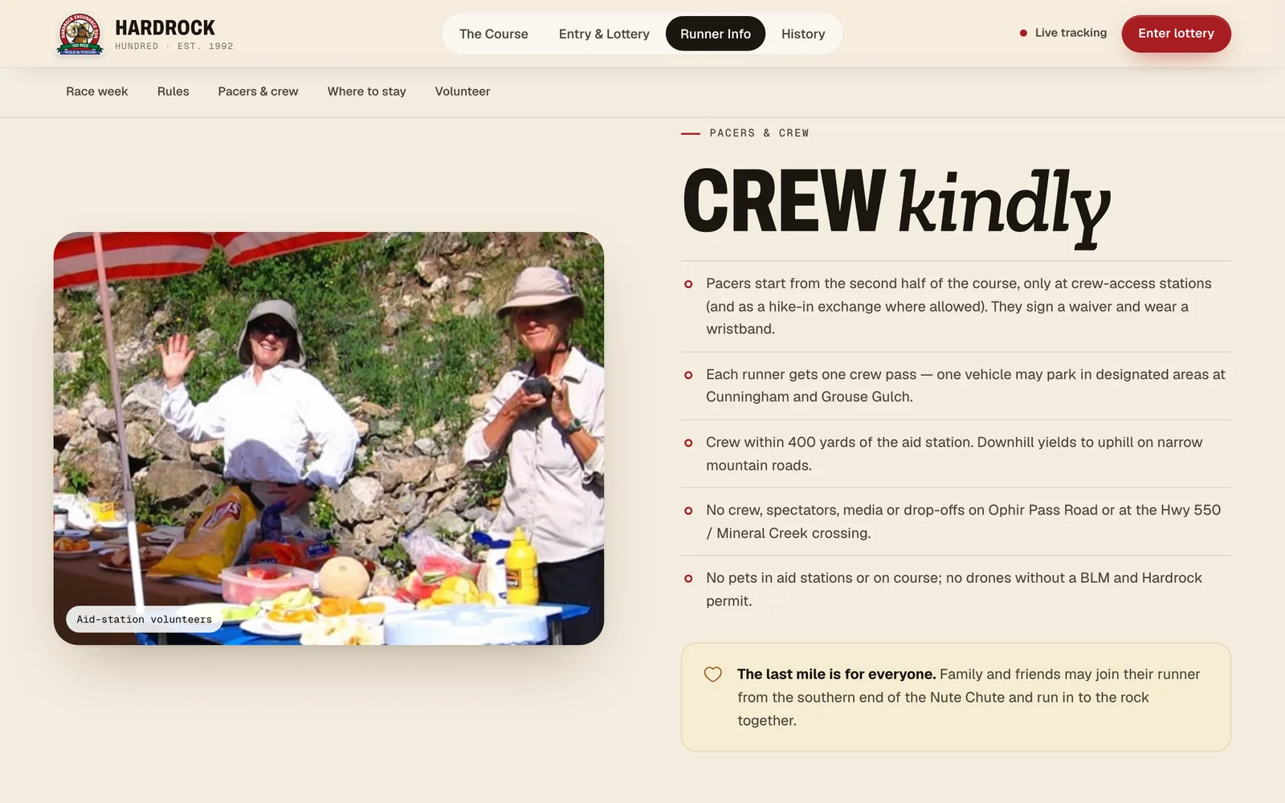Screen dimensions: 1285x803
Task: Click the HARDROCK site title text
Action: pyautogui.click(x=165, y=28)
